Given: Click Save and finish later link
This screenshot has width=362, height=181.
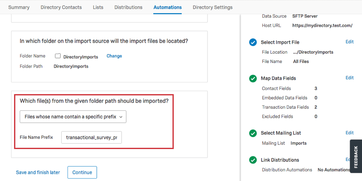Looking at the screenshot, I should (x=38, y=172).
